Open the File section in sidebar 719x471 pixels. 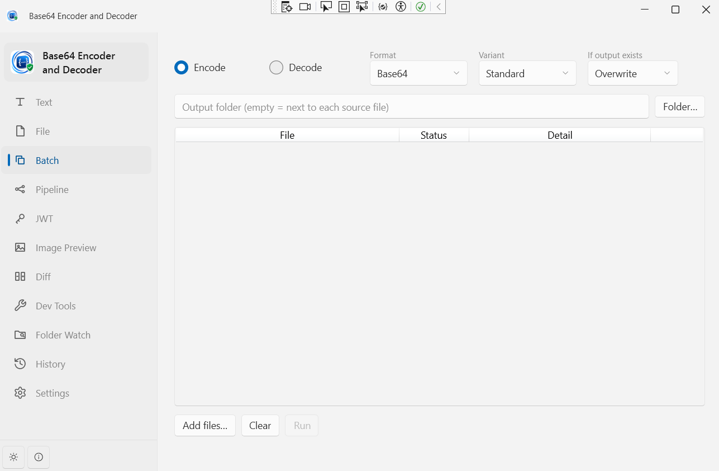76,131
